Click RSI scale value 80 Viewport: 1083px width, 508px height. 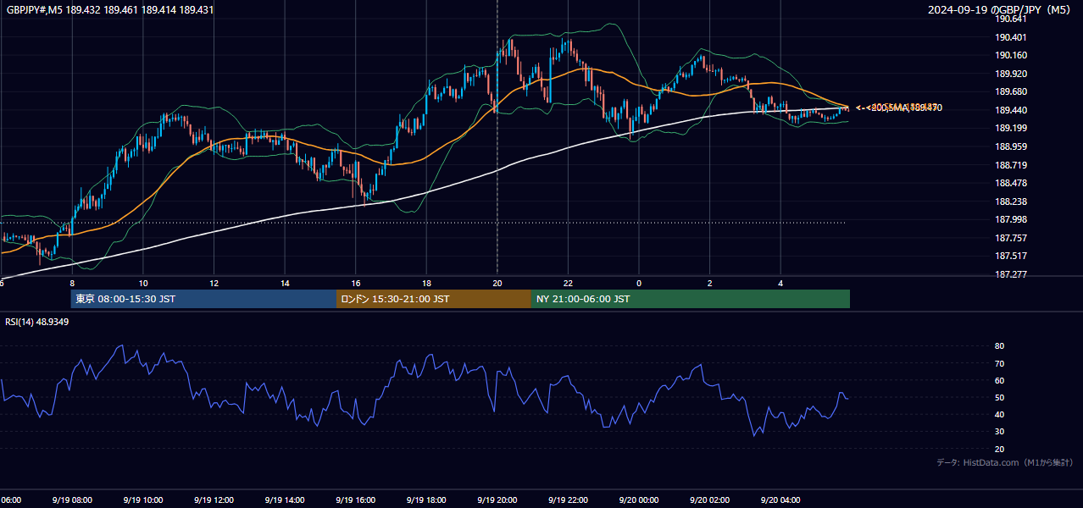click(x=1000, y=346)
